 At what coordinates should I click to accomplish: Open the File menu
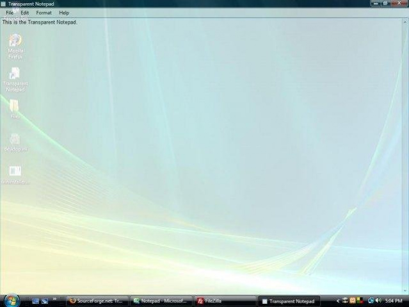10,13
